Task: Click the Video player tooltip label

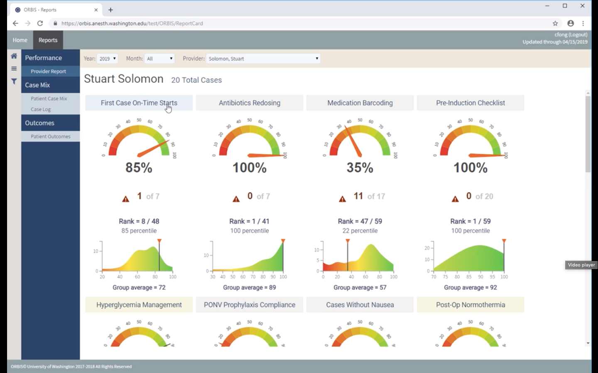Action: coord(581,265)
